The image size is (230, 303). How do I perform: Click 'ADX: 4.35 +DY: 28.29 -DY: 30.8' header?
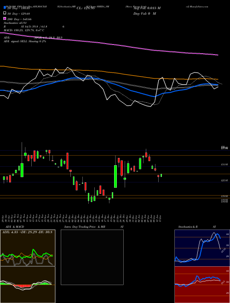[27, 232]
